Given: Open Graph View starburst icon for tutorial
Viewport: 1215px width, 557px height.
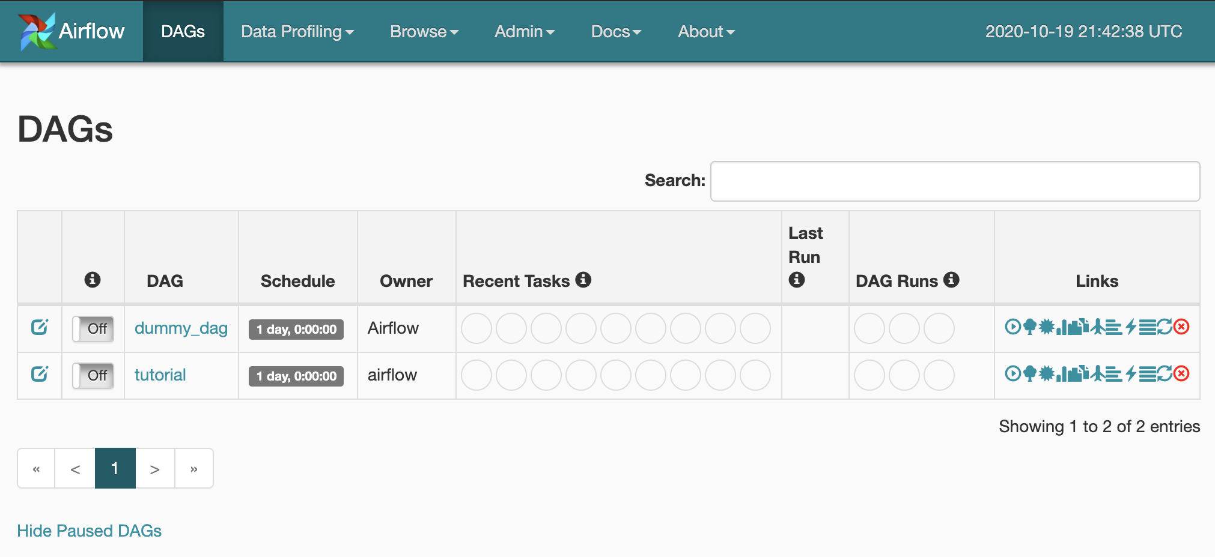Looking at the screenshot, I should (x=1046, y=374).
